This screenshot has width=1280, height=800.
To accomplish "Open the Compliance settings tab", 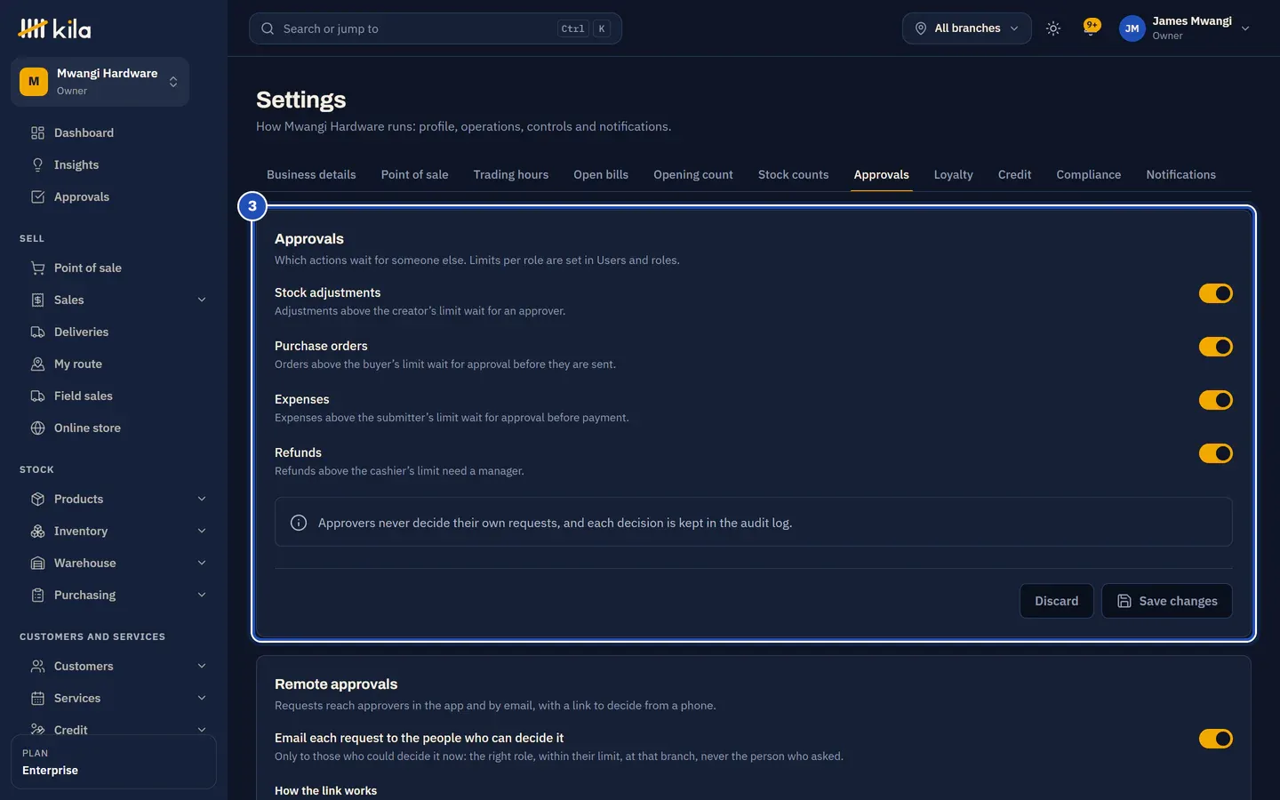I will coord(1088,175).
